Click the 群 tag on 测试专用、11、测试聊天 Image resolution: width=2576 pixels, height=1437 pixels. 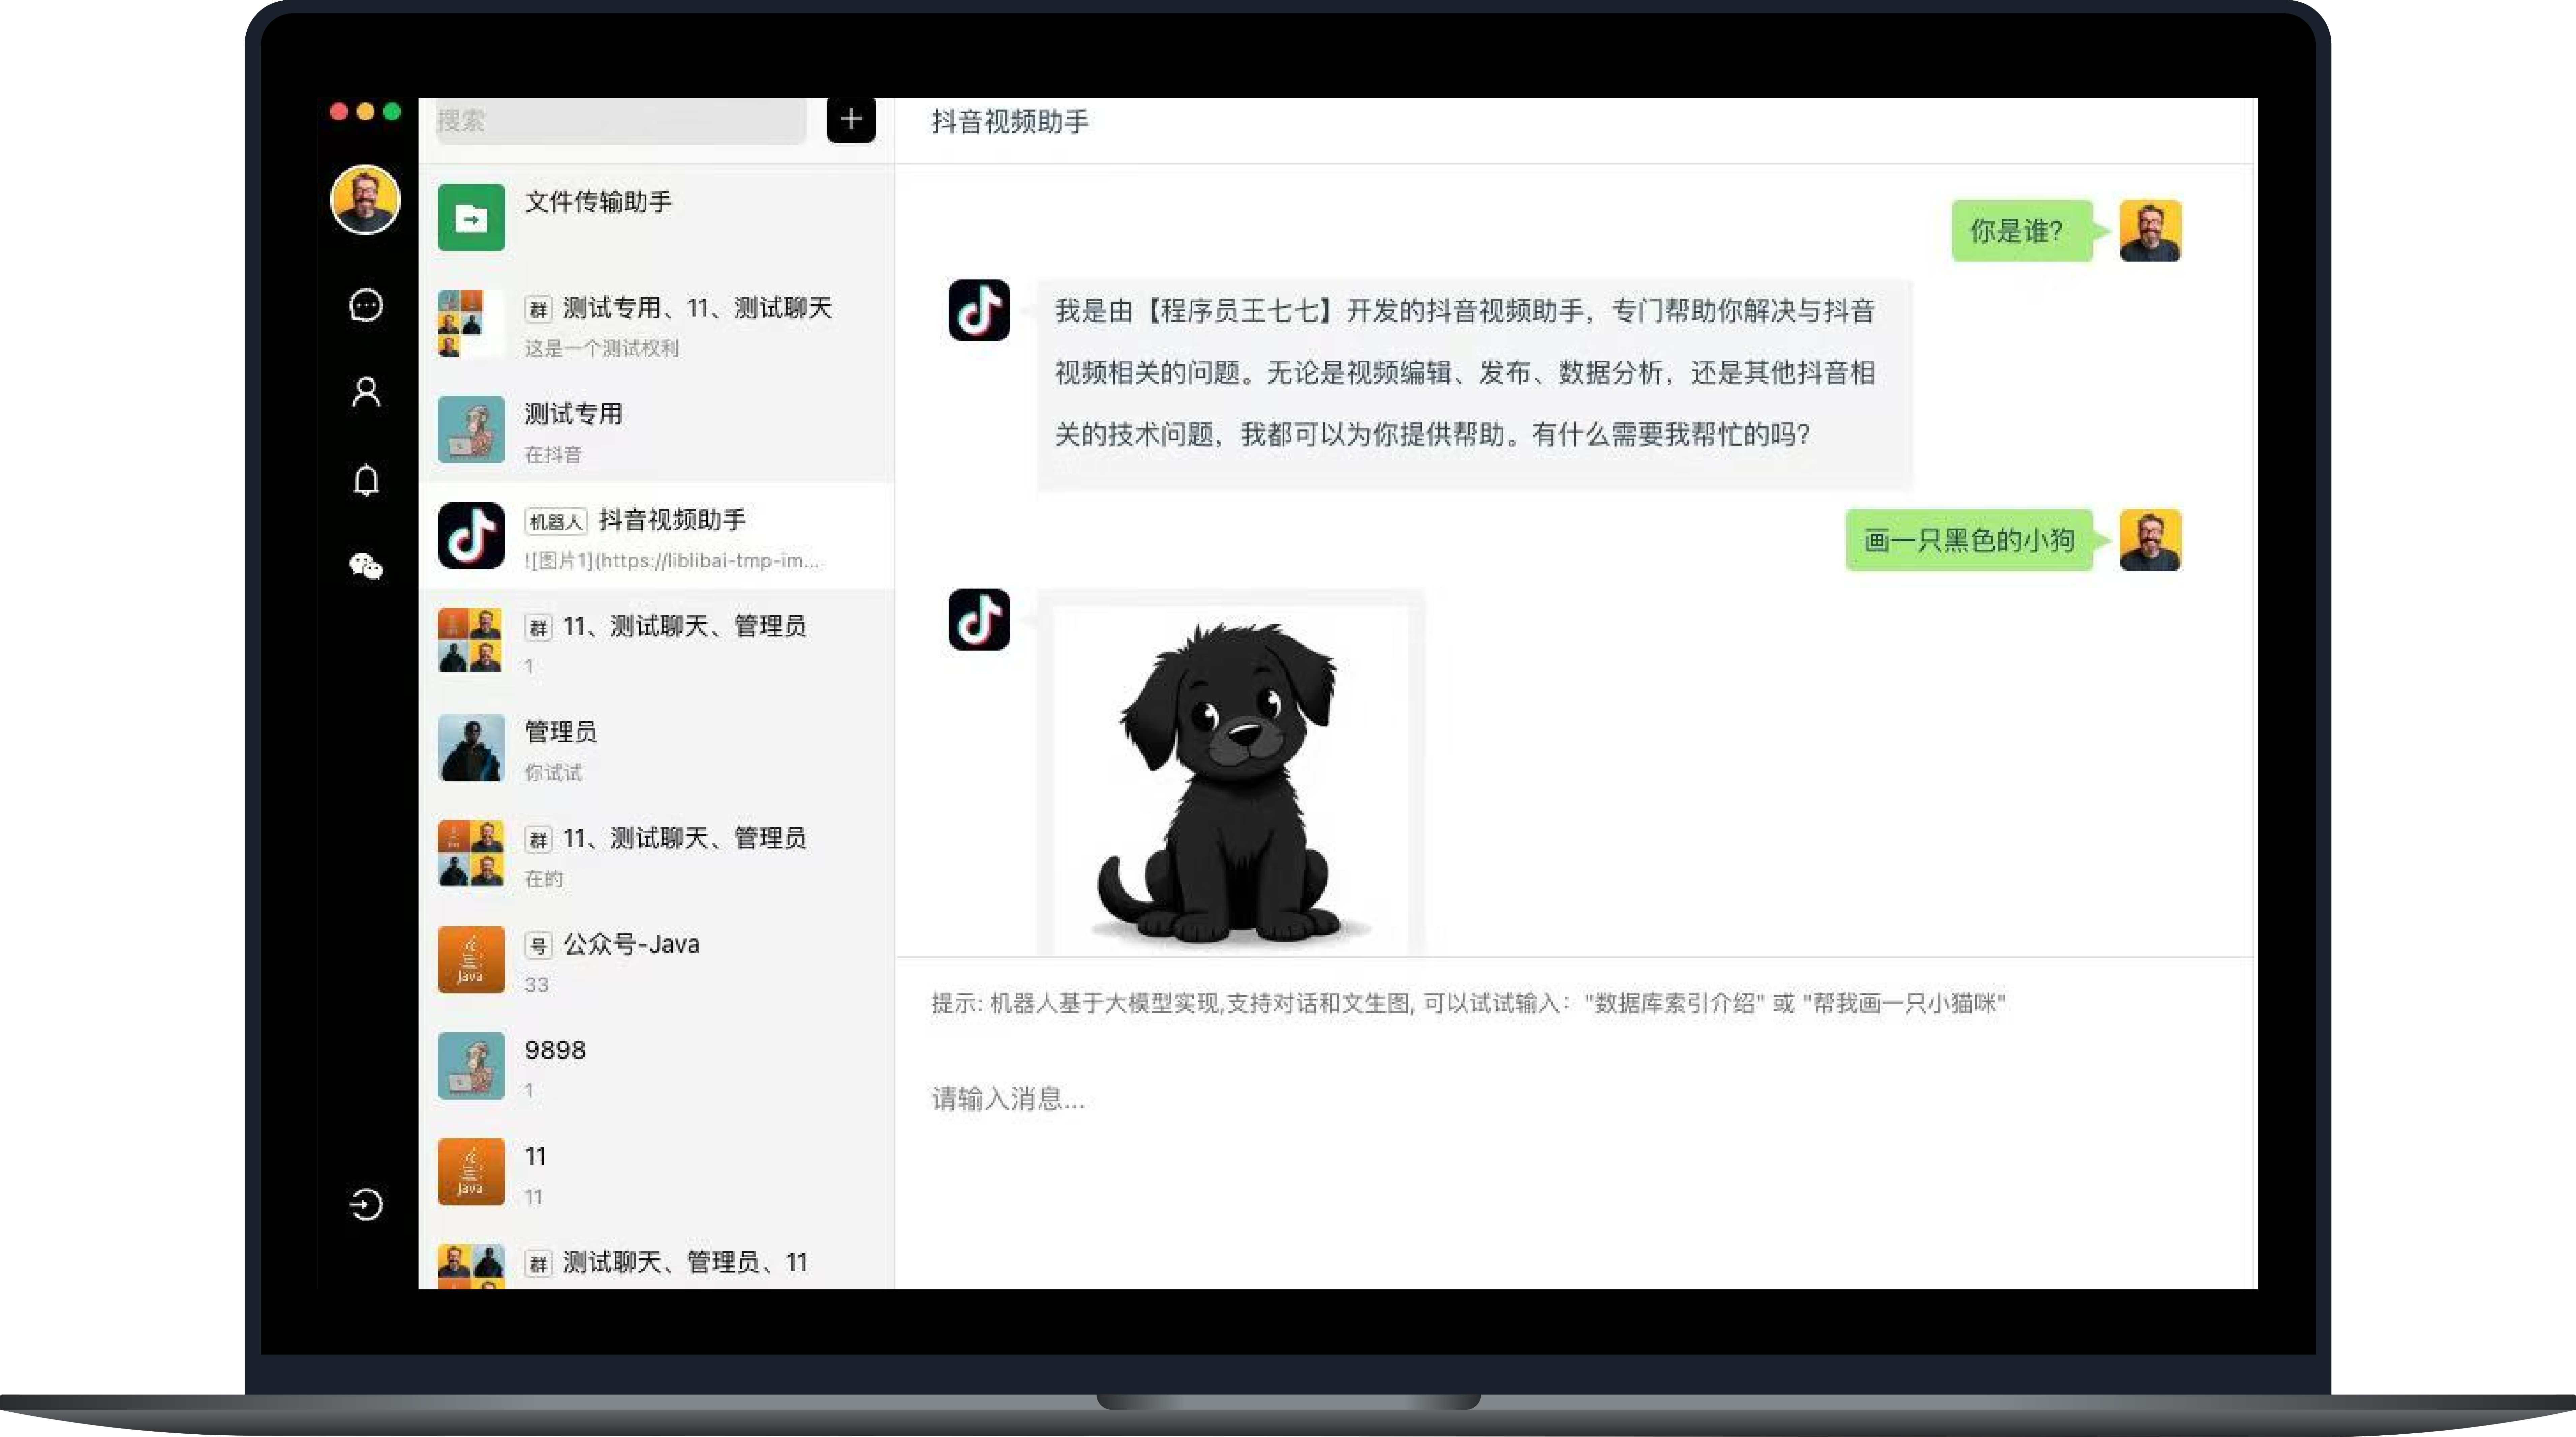(538, 309)
